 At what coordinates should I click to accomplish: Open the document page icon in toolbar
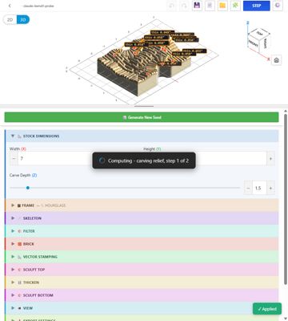pyautogui.click(x=210, y=6)
